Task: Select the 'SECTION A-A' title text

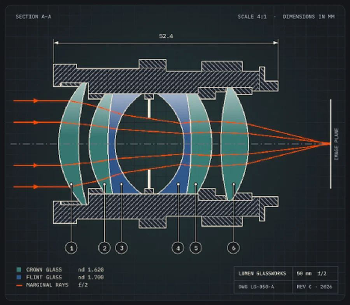Action: tap(33, 17)
